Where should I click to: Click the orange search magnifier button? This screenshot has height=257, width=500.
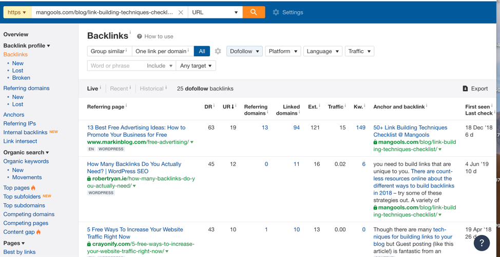pos(254,12)
